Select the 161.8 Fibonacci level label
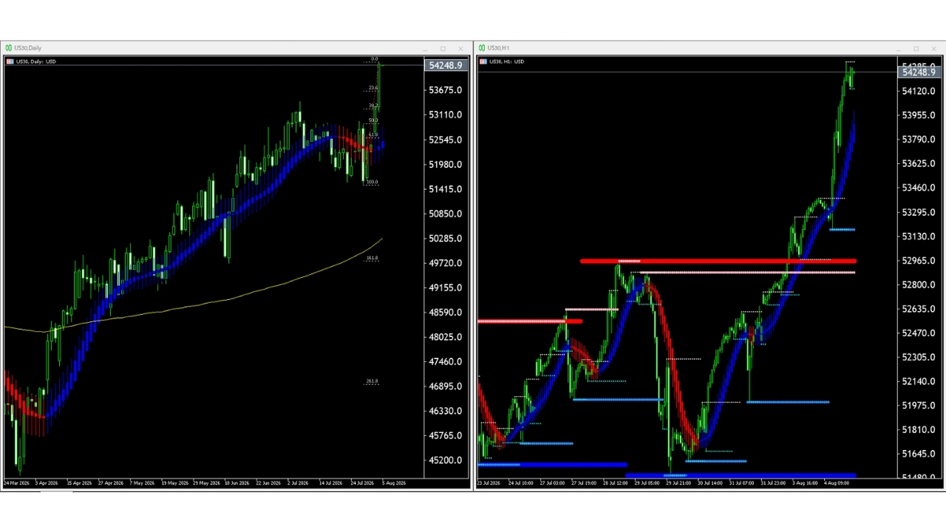The width and height of the screenshot is (946, 532). (x=372, y=258)
